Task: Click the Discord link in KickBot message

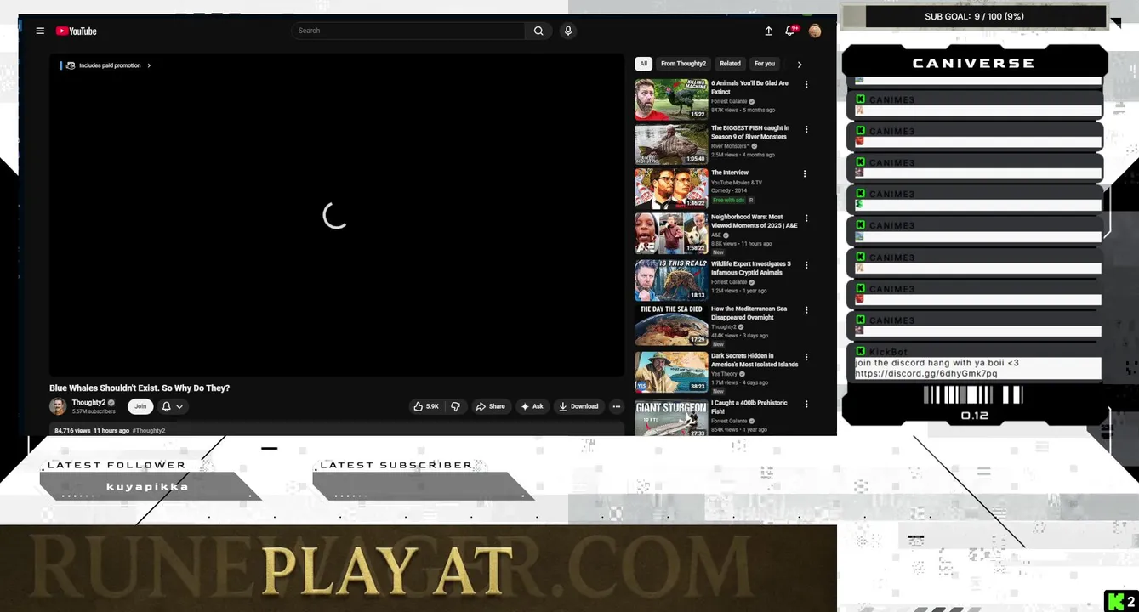Action: point(926,373)
